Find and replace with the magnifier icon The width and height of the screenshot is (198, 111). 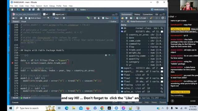(x=48, y=18)
